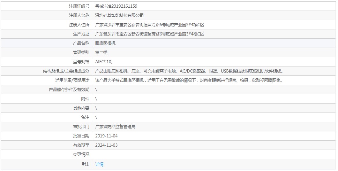Viewport: 338px width, 171px height.
Task: Click the 附件 label
Action: (85, 99)
